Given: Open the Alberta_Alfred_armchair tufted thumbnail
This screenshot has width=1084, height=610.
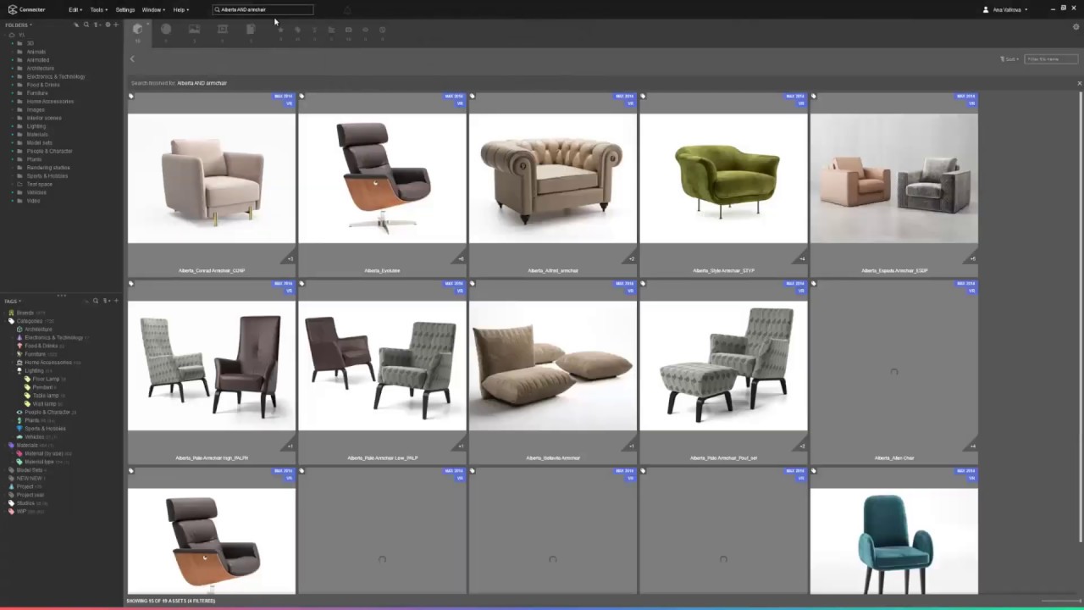Looking at the screenshot, I should coord(553,179).
